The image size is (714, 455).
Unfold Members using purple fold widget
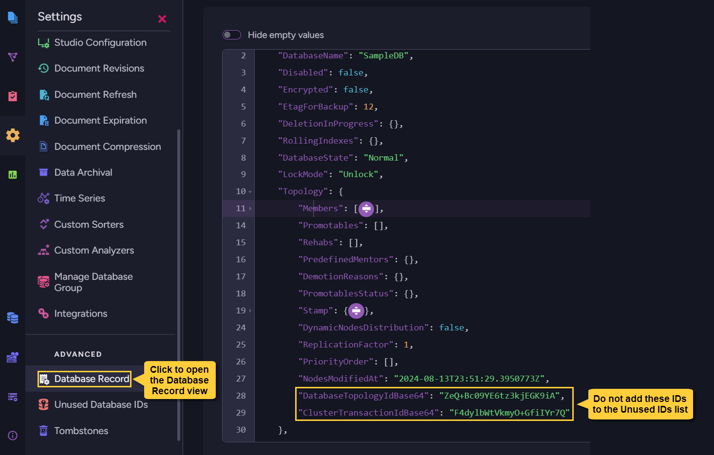click(x=366, y=209)
